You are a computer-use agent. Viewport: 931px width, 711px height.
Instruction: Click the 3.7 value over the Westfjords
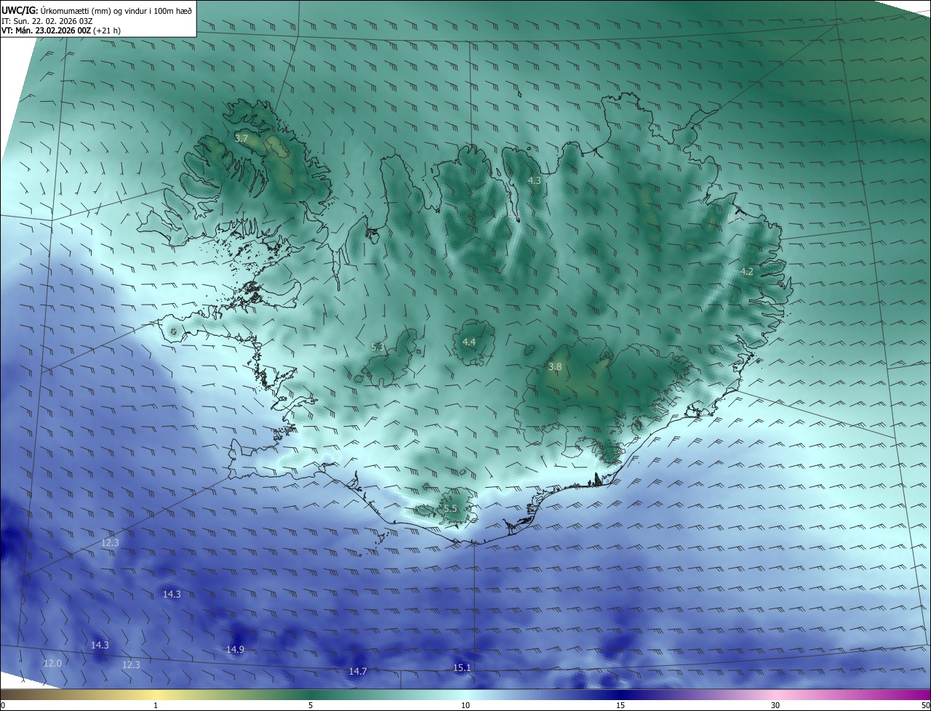242,138
